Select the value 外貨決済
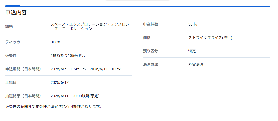This screenshot has height=121, width=278. 196,64
